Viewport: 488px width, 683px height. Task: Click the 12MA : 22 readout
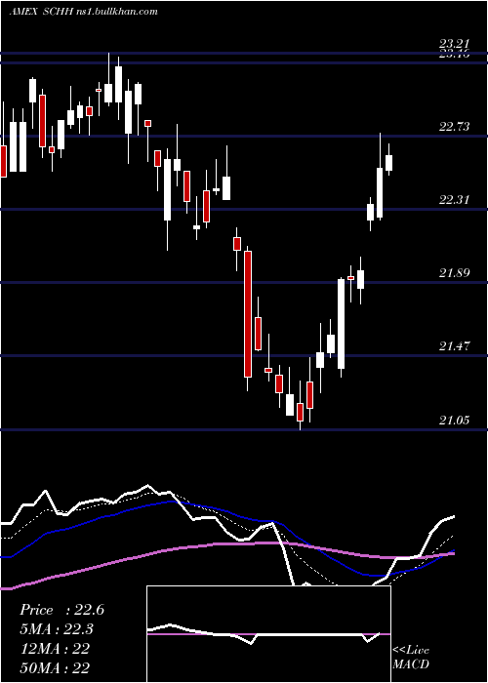(x=55, y=649)
